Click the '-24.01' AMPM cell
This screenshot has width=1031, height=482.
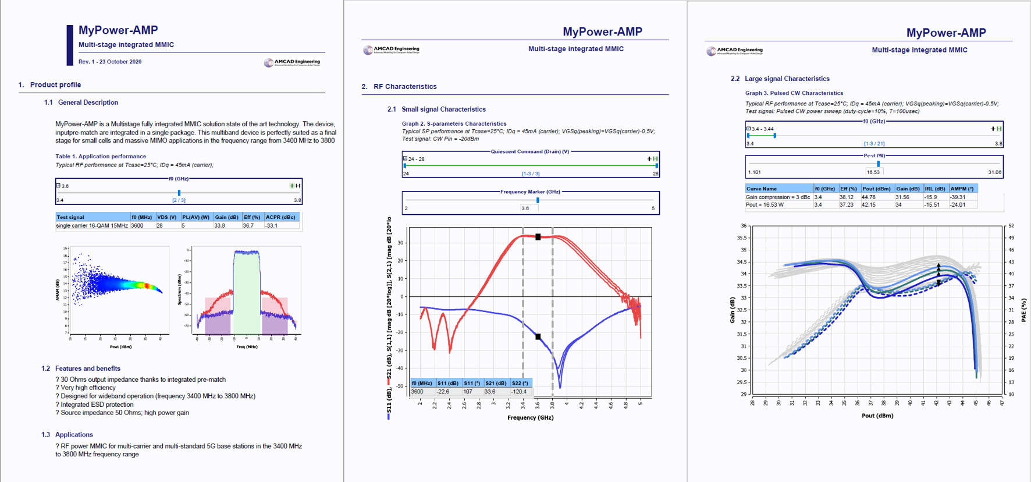[963, 204]
